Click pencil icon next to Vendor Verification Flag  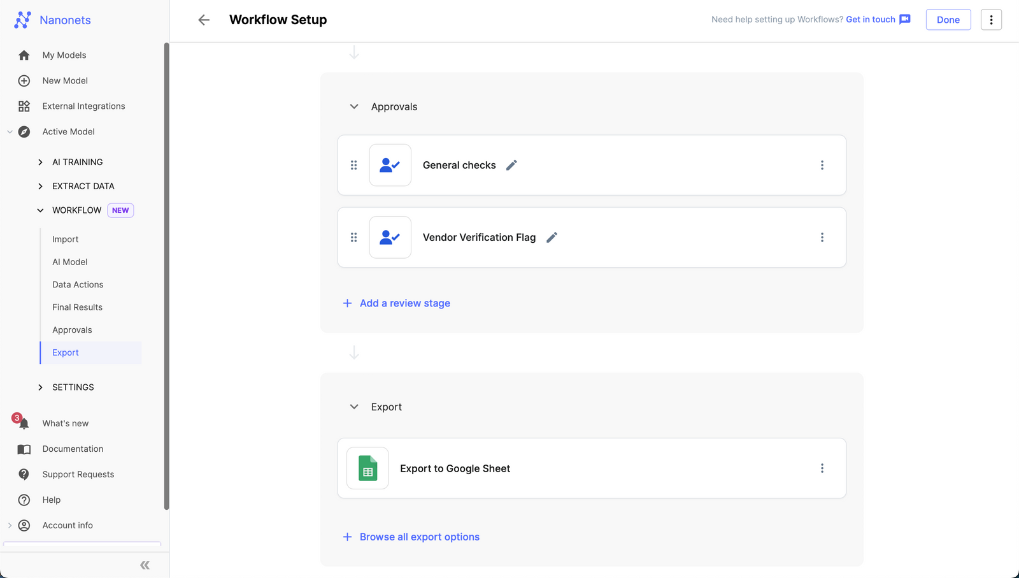coord(552,237)
